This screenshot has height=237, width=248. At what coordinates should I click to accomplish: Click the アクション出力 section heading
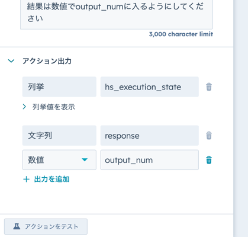[x=47, y=61]
